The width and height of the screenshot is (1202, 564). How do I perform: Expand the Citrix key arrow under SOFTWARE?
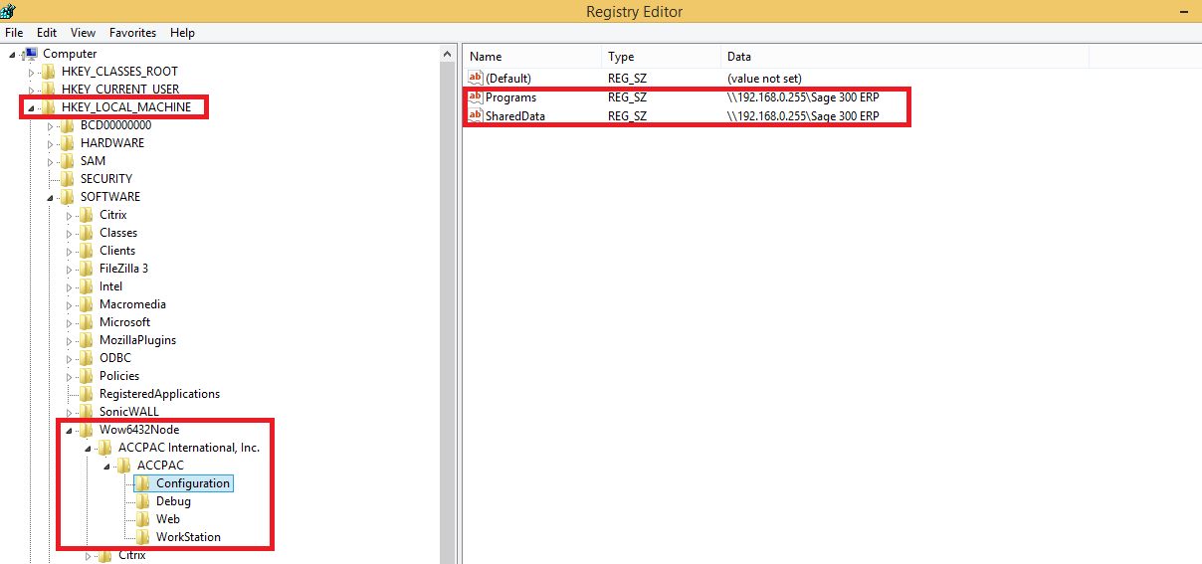click(70, 215)
